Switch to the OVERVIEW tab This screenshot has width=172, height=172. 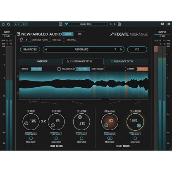[41, 61]
